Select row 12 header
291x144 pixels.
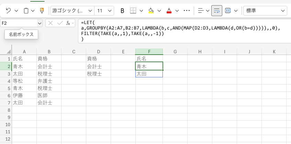(x=6, y=139)
